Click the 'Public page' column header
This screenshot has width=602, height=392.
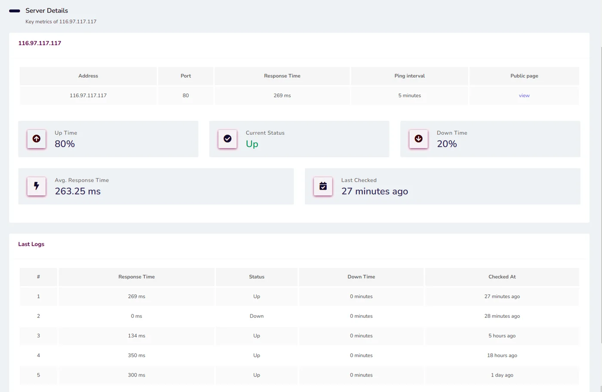524,76
